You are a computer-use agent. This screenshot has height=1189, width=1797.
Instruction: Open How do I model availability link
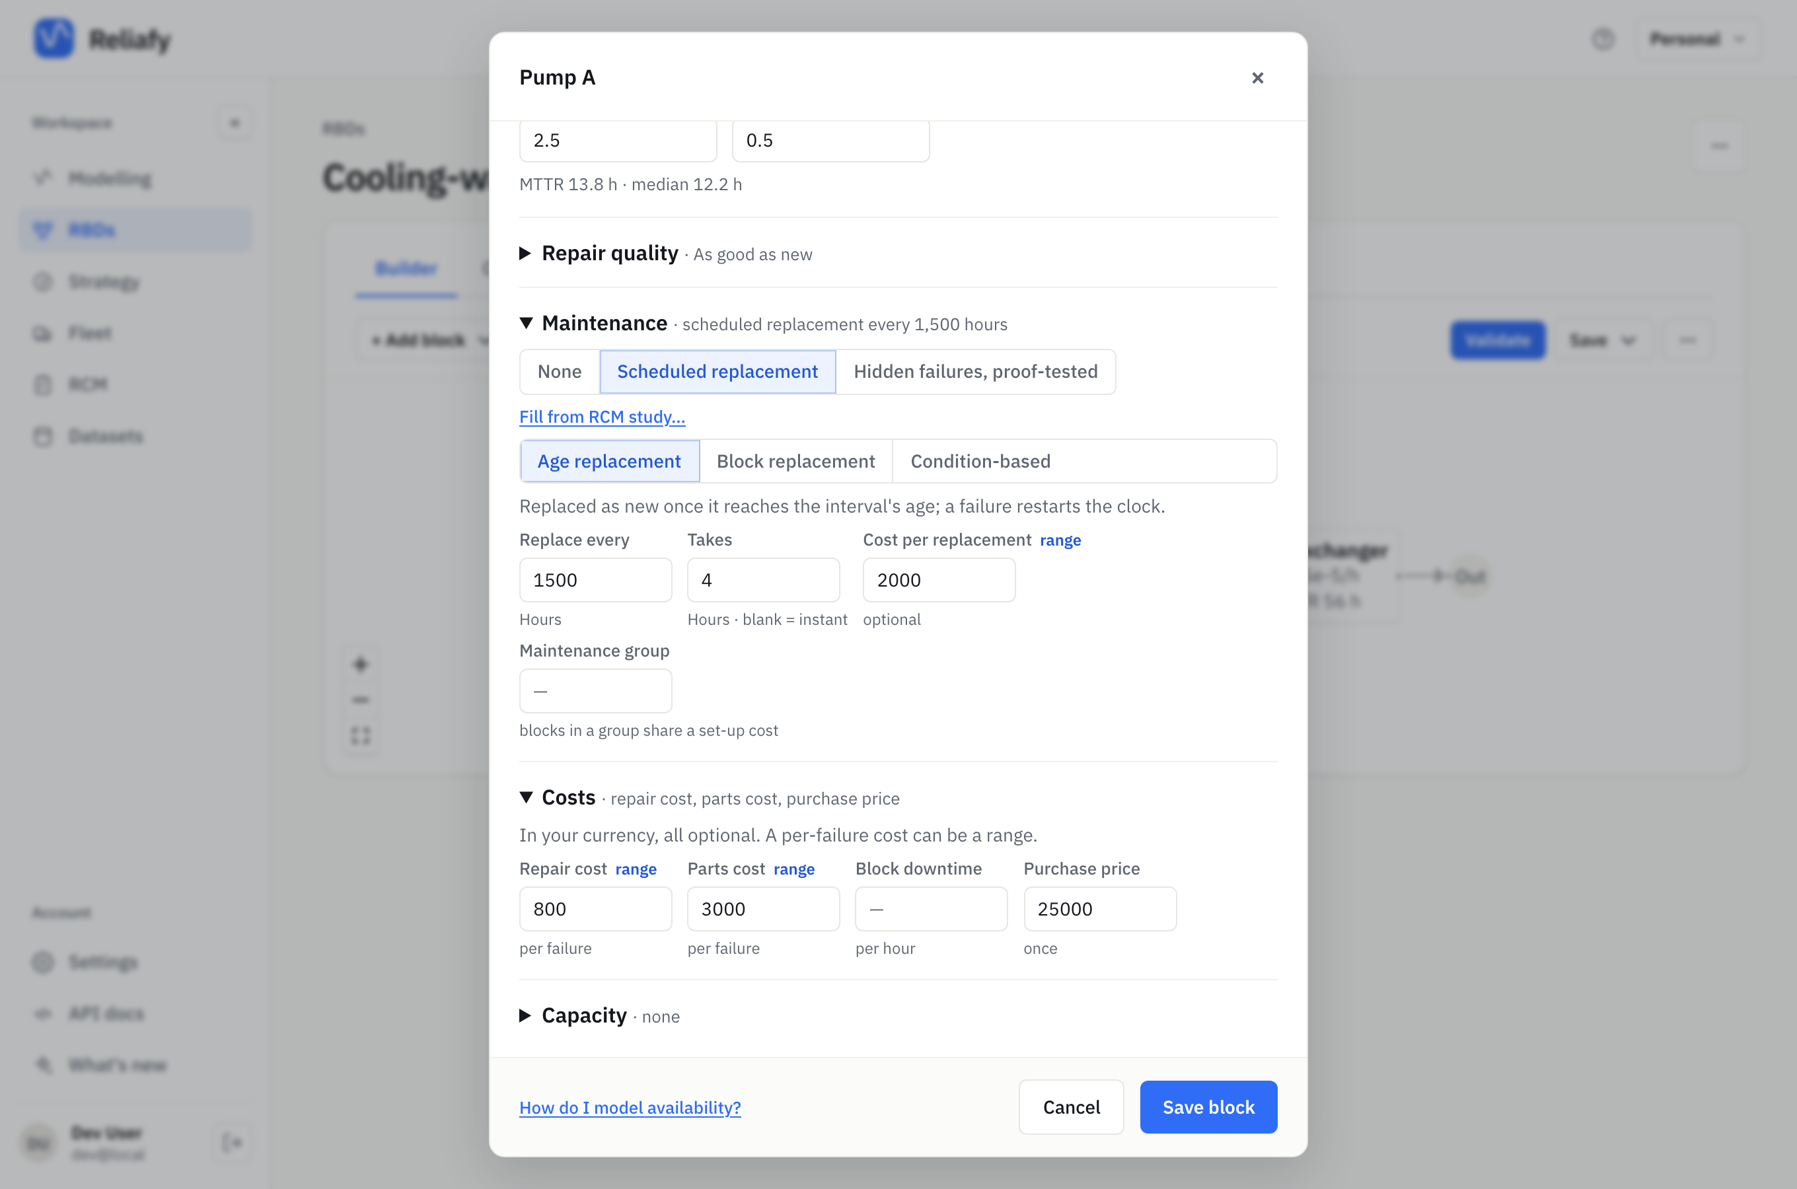tap(630, 1107)
